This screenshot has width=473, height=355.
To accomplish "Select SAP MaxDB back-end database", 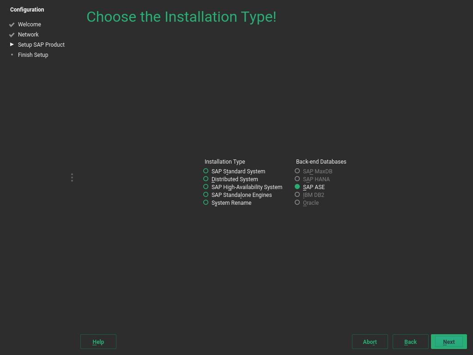I will pyautogui.click(x=297, y=171).
